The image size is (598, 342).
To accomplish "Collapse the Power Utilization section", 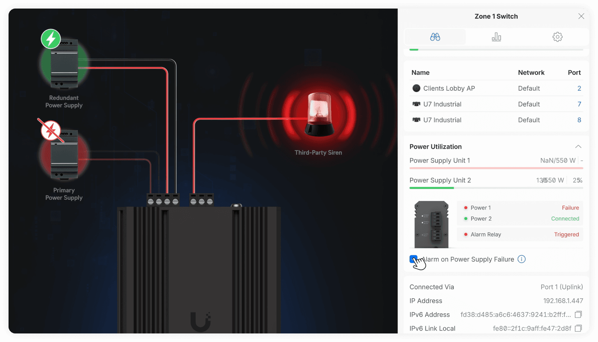I will (x=578, y=147).
